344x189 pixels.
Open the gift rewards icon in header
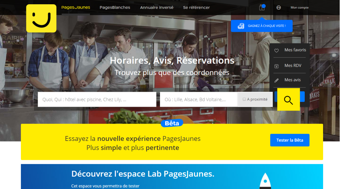click(x=262, y=7)
